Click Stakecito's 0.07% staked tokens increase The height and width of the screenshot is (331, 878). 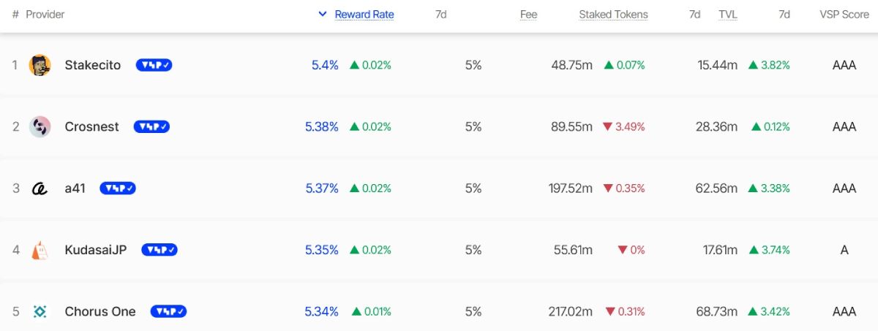coord(624,65)
